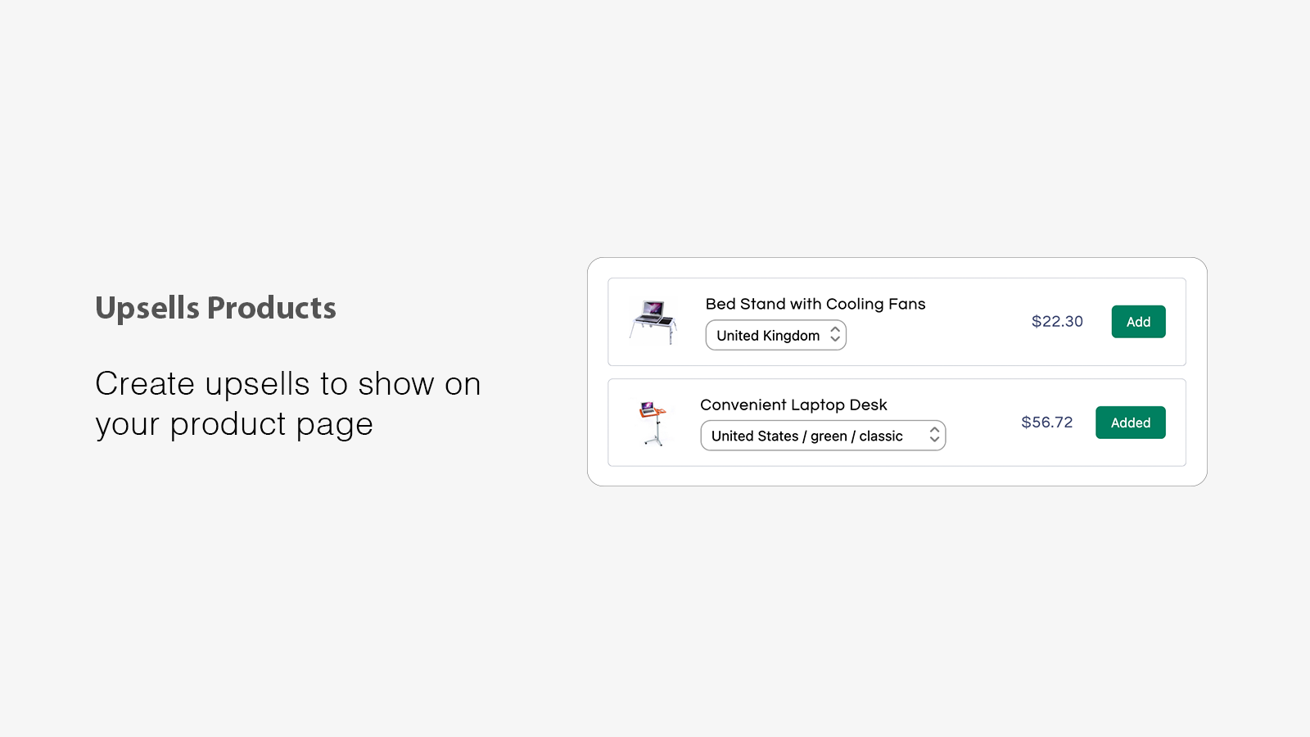The height and width of the screenshot is (737, 1310).
Task: Click the United Kingdom dropdown up-down chevron icon
Action: point(834,335)
